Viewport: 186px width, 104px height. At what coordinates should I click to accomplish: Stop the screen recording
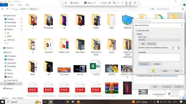tap(90, 3)
